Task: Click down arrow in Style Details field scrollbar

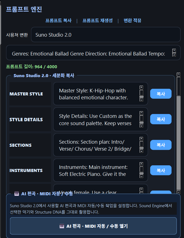Action: tap(141, 126)
